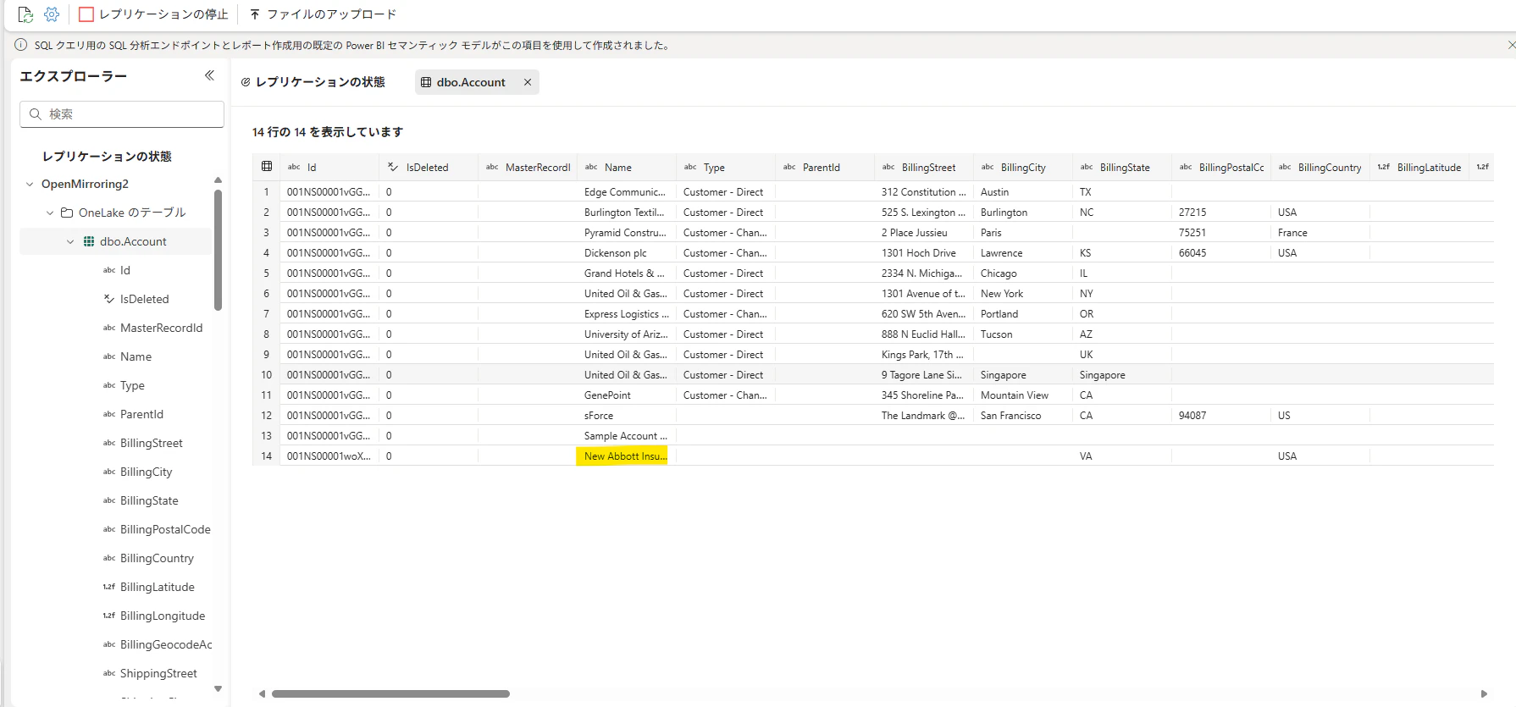This screenshot has width=1516, height=707.
Task: Collapse the OneLake のテーブル folder
Action: click(50, 213)
